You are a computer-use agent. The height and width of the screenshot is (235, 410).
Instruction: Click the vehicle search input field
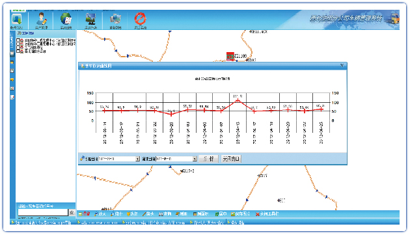(43, 212)
